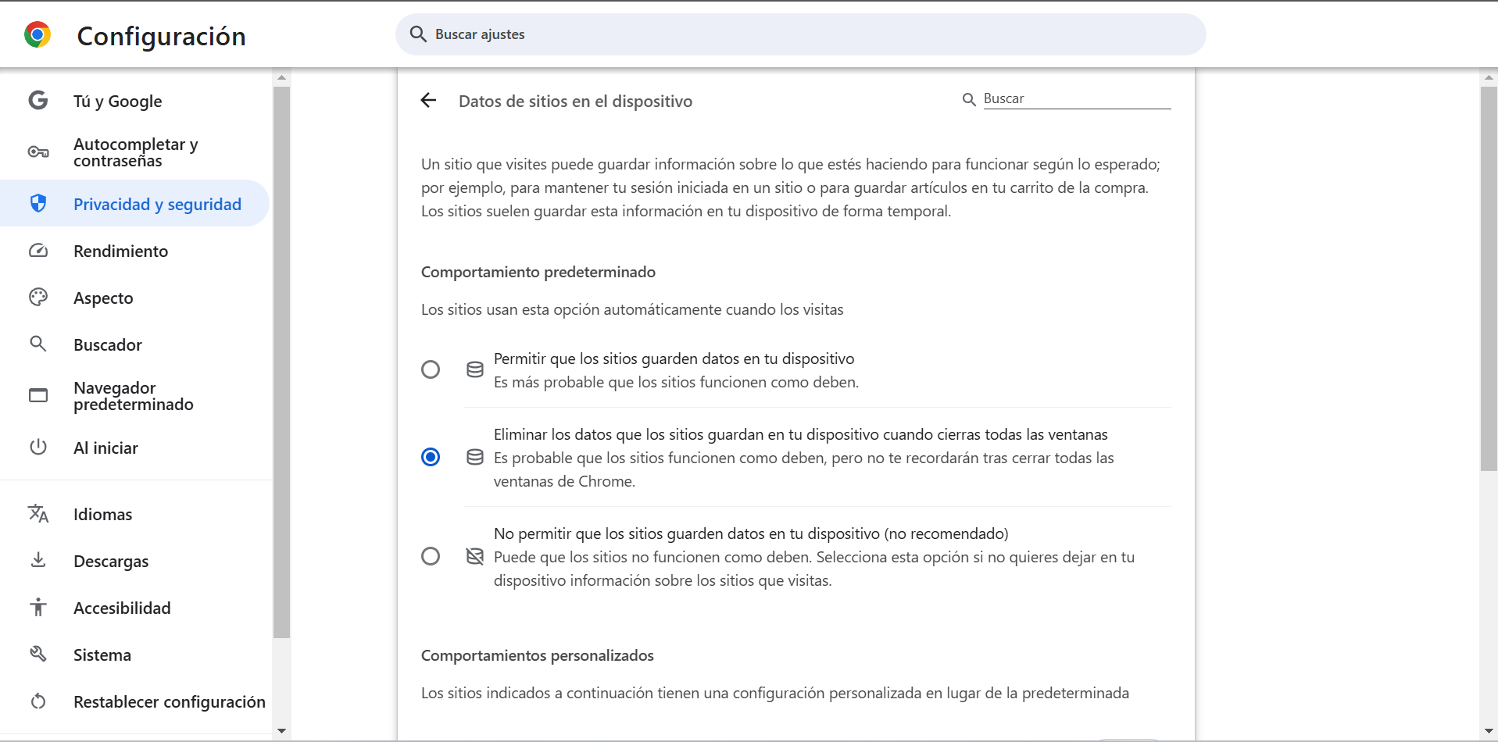Viewport: 1498px width, 742px height.
Task: Select the No permitir que los sitios guarden datos radio button
Action: tap(431, 556)
